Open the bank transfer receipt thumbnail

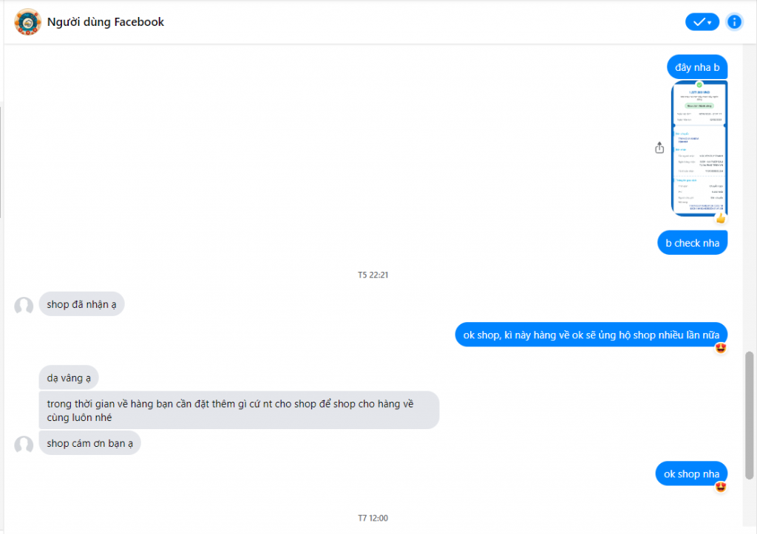point(699,148)
